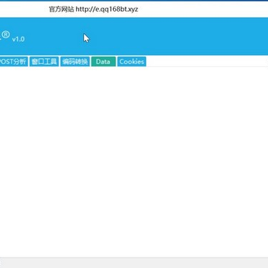Open the Cookies tab
Screen dimensions: 268x268
tap(132, 62)
